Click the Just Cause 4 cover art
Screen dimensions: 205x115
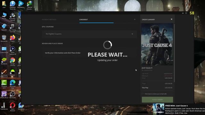point(157,44)
